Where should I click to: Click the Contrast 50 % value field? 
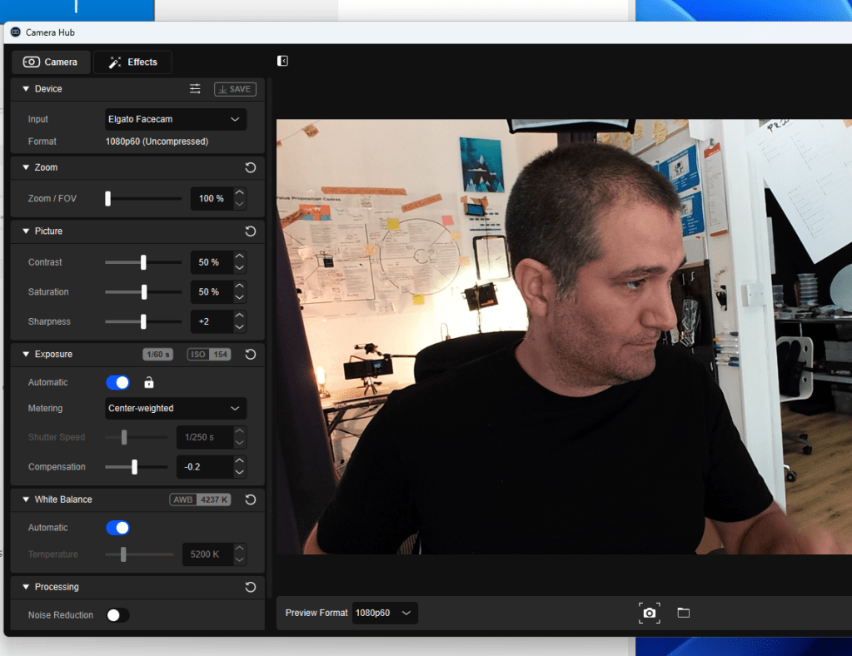[x=212, y=262]
